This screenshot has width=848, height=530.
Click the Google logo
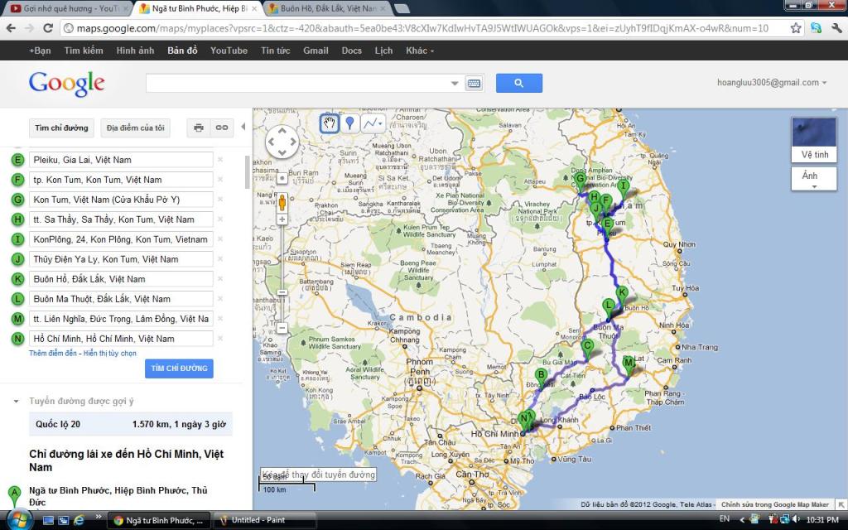click(x=66, y=84)
